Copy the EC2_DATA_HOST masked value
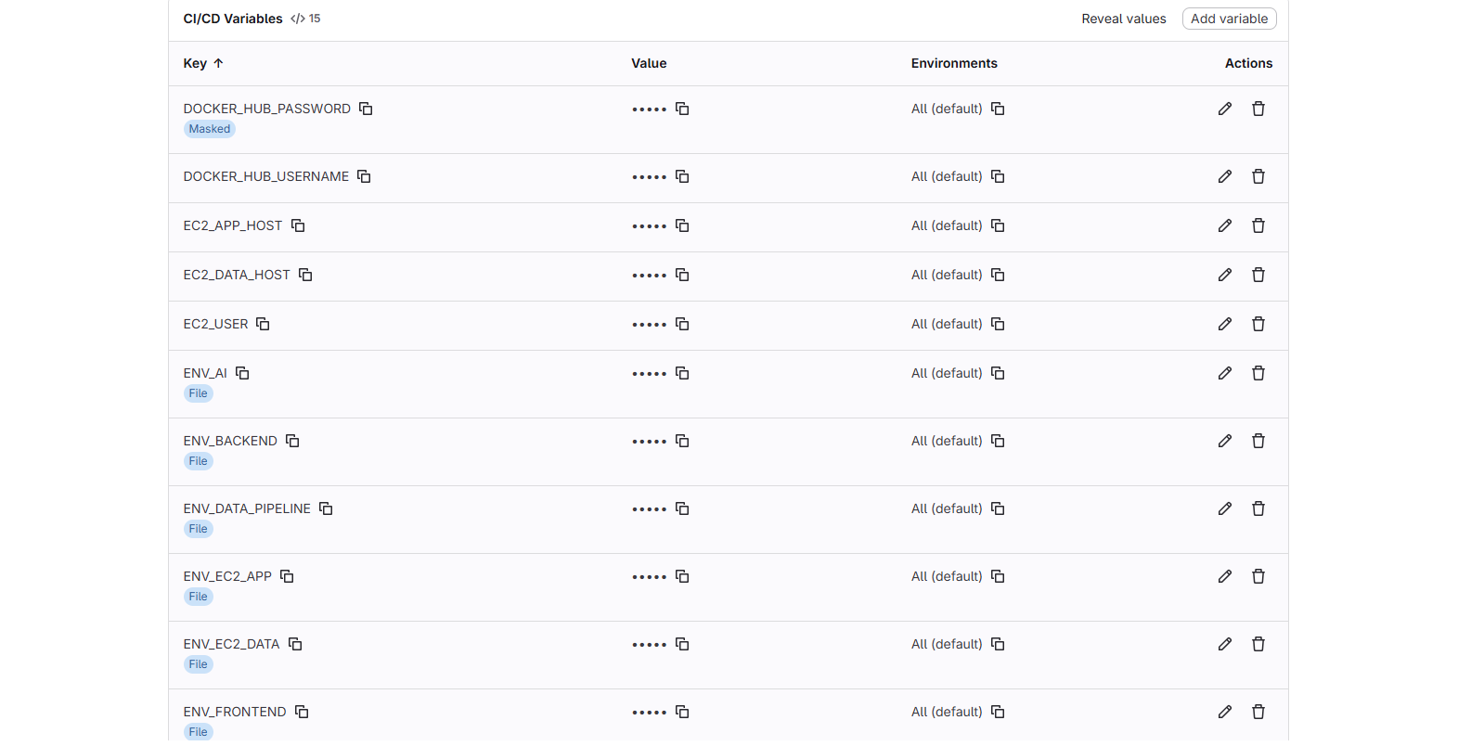 (x=682, y=275)
